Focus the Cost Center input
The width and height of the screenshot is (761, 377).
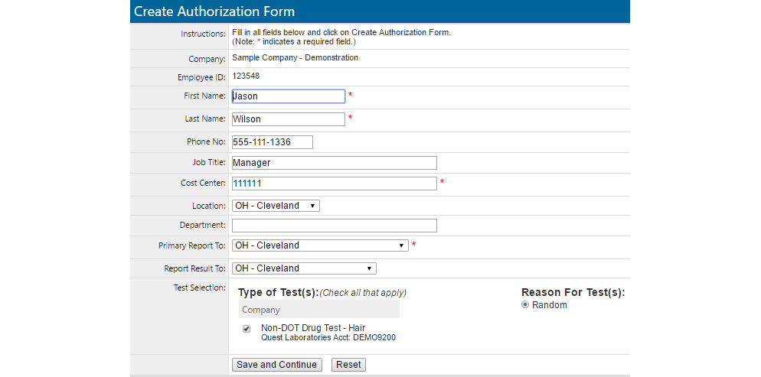pos(334,184)
